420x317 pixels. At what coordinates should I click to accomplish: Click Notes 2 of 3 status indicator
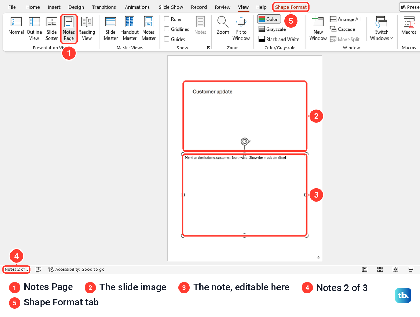[x=16, y=269]
